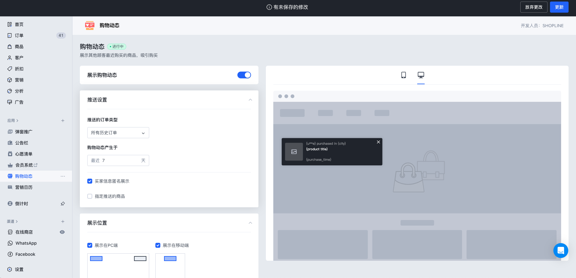Open Facebook channel icon
The image size is (576, 278).
pos(10,254)
